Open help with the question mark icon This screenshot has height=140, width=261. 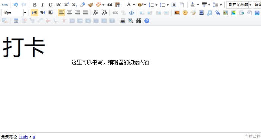[147, 21]
